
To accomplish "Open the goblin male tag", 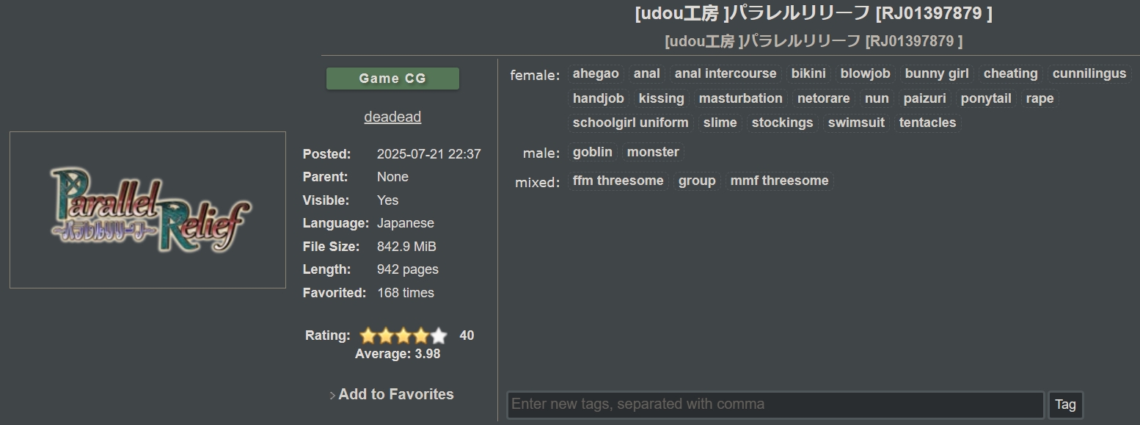I will (x=592, y=152).
